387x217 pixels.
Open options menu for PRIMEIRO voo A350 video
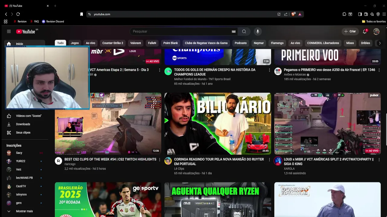click(379, 70)
